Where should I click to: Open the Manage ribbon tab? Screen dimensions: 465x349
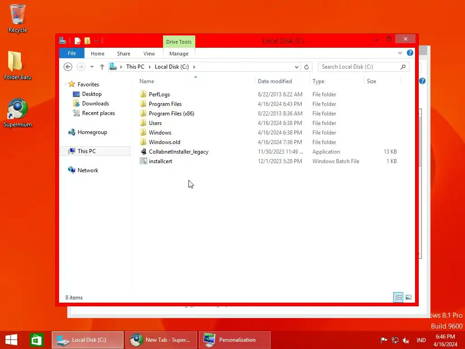coord(179,54)
